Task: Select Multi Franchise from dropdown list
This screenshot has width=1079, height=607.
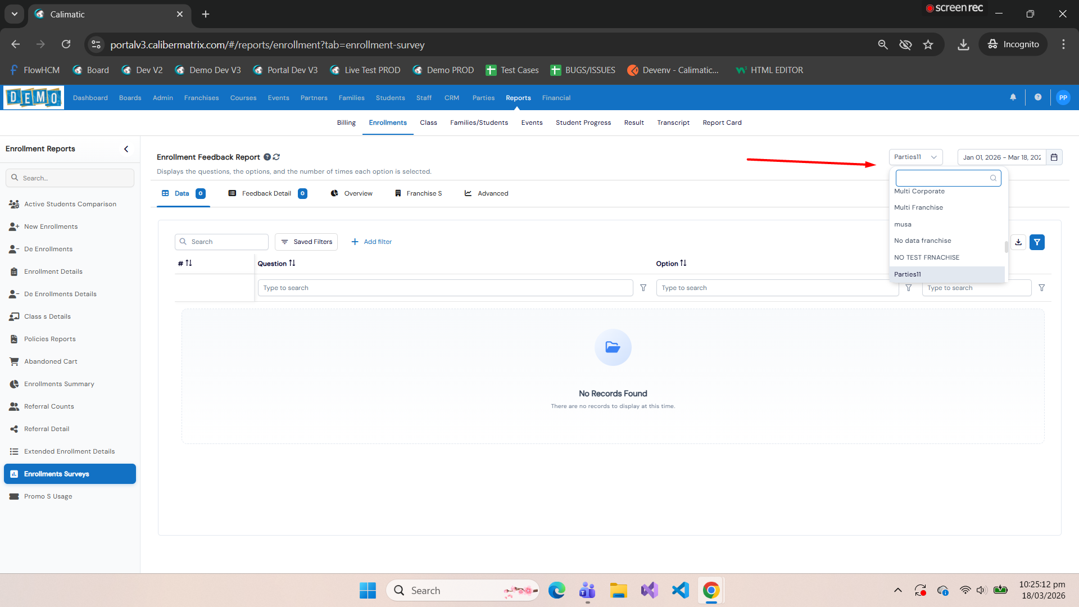Action: (918, 207)
